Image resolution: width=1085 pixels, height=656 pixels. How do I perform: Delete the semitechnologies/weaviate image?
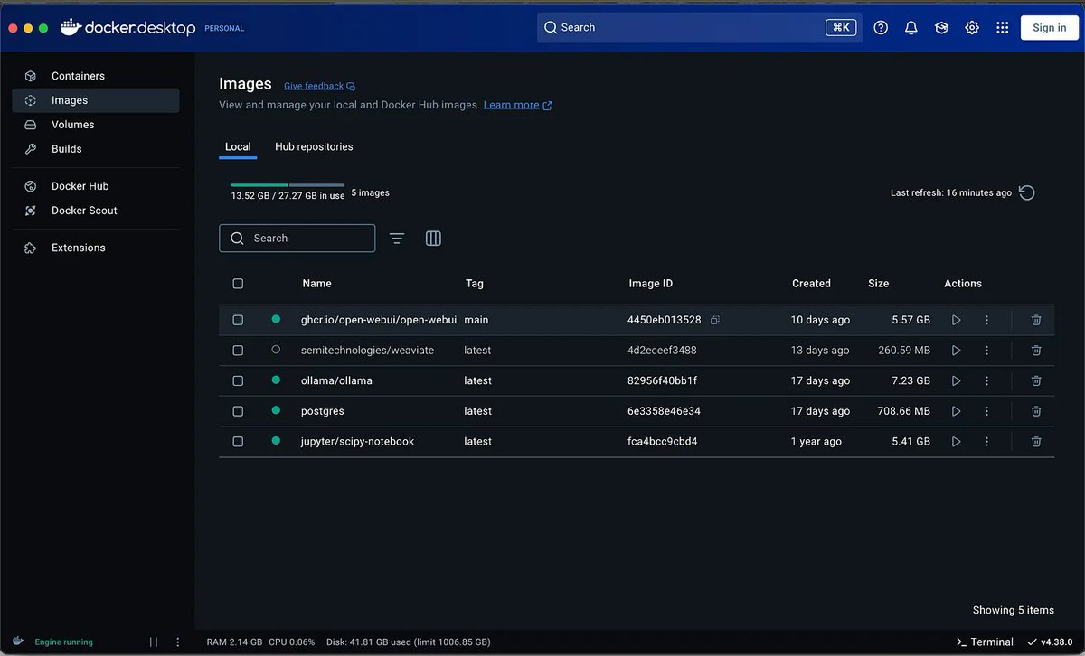[x=1036, y=351]
